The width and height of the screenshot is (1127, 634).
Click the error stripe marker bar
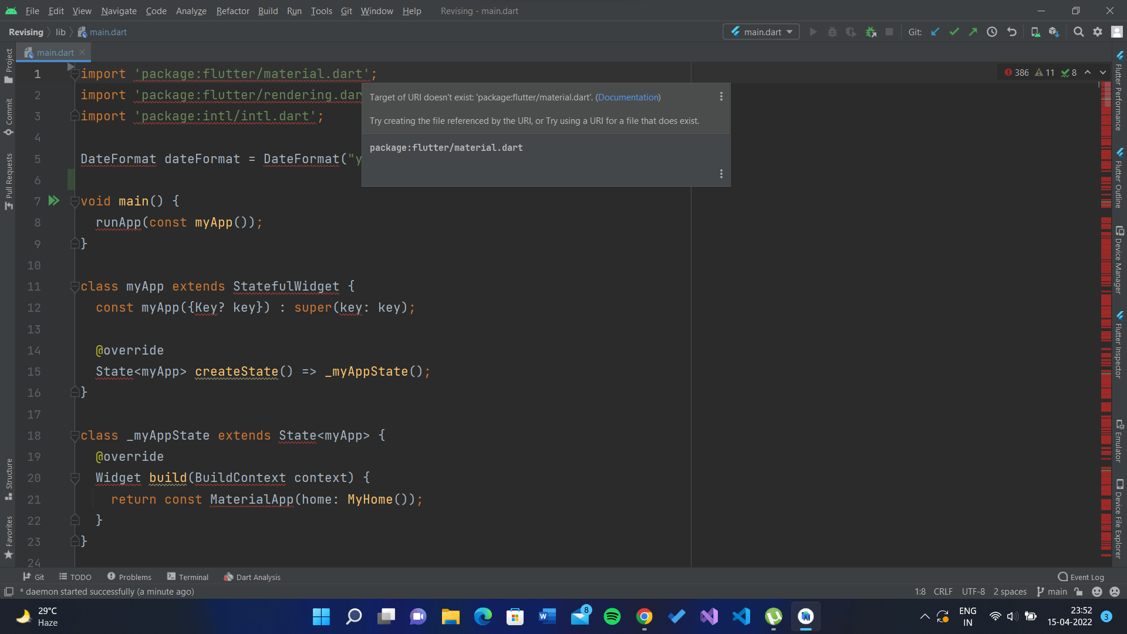(x=1106, y=320)
